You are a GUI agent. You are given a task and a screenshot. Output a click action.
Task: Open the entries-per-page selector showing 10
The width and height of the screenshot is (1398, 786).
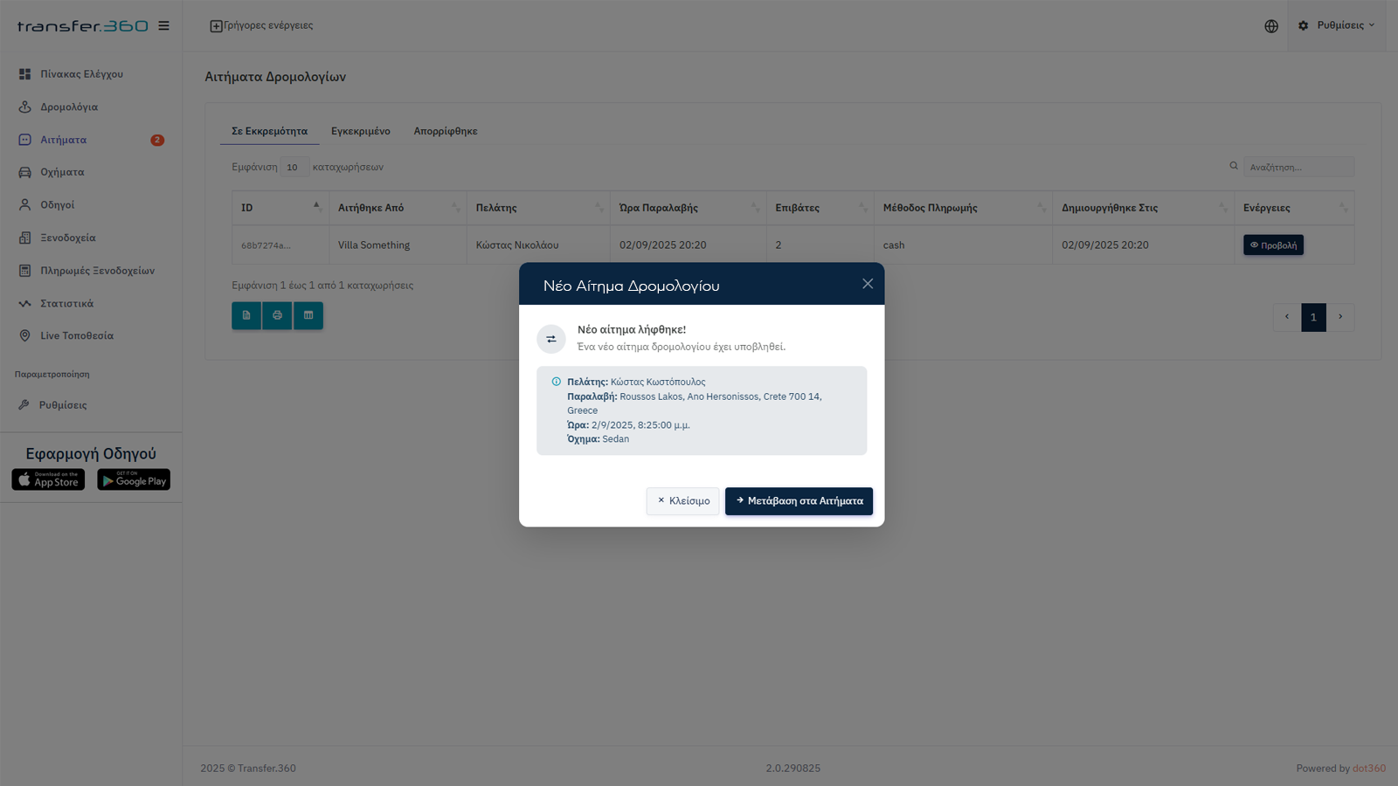click(x=294, y=168)
